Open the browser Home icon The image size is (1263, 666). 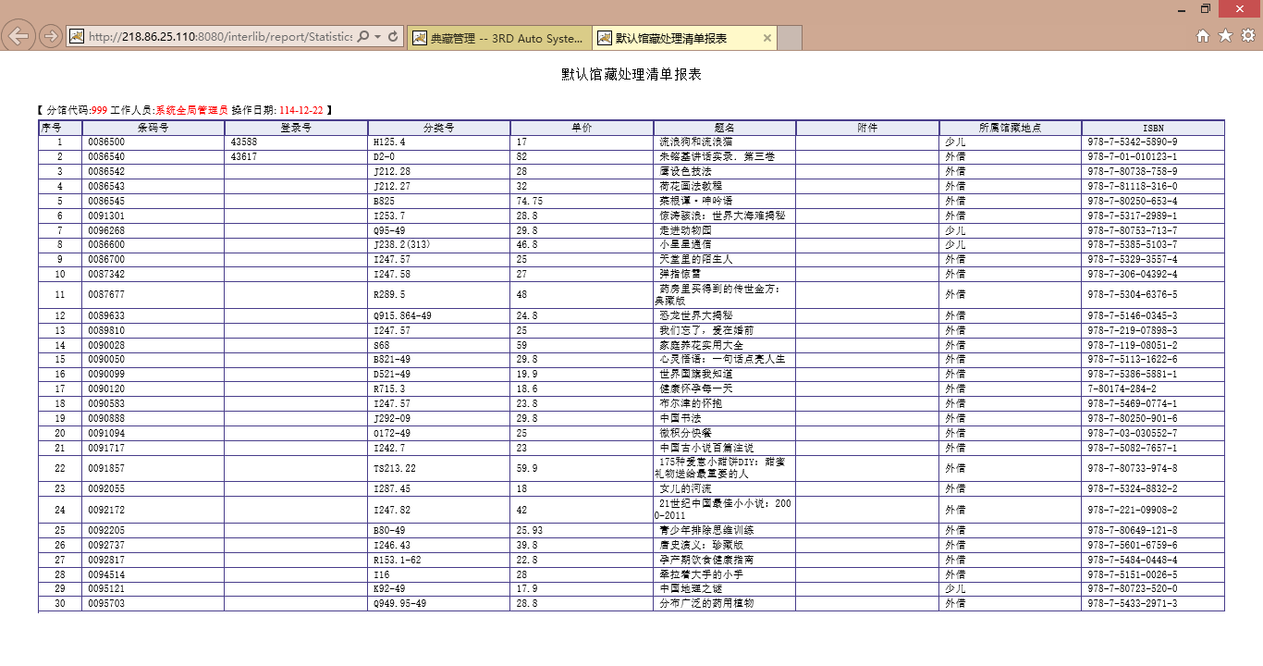click(x=1203, y=36)
